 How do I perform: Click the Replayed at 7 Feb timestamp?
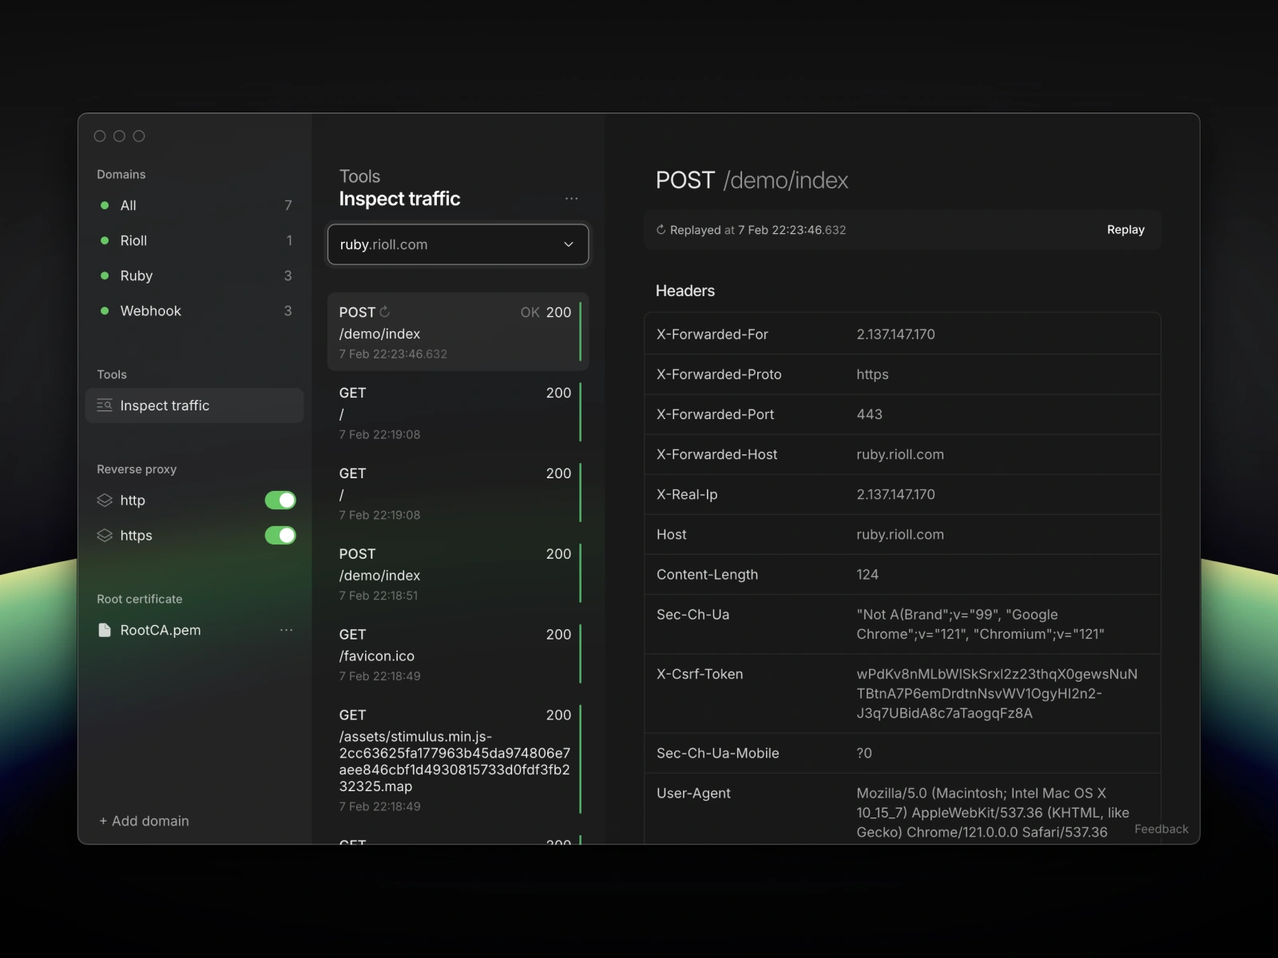coord(757,230)
